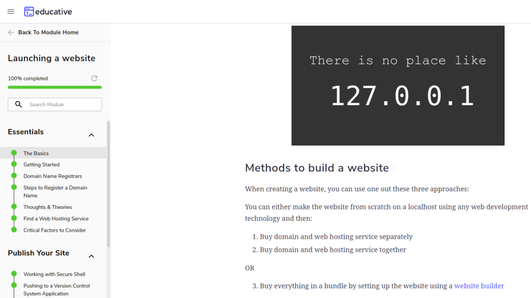Click the sidebar vertical scrollbar
Screen dimensions: 531x298
tap(108, 184)
